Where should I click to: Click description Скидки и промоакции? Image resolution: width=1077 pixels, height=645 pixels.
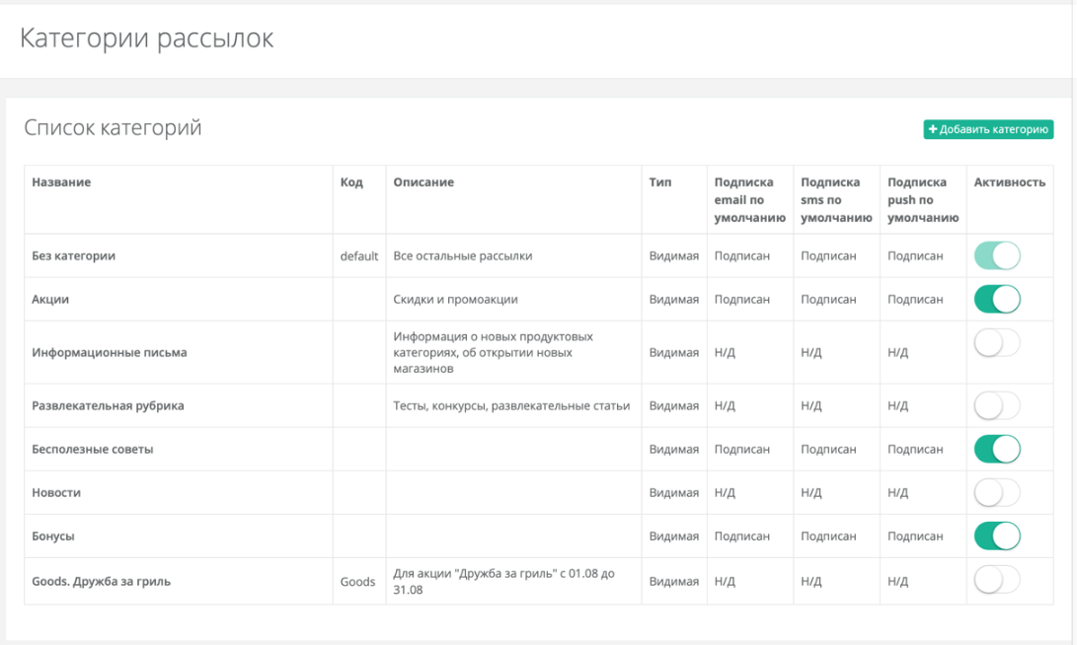pos(455,299)
